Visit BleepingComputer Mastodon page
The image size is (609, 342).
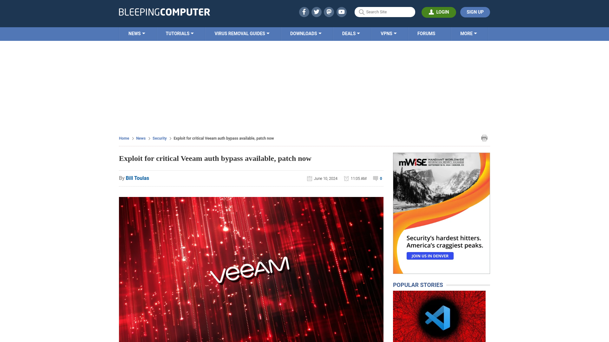(x=329, y=12)
